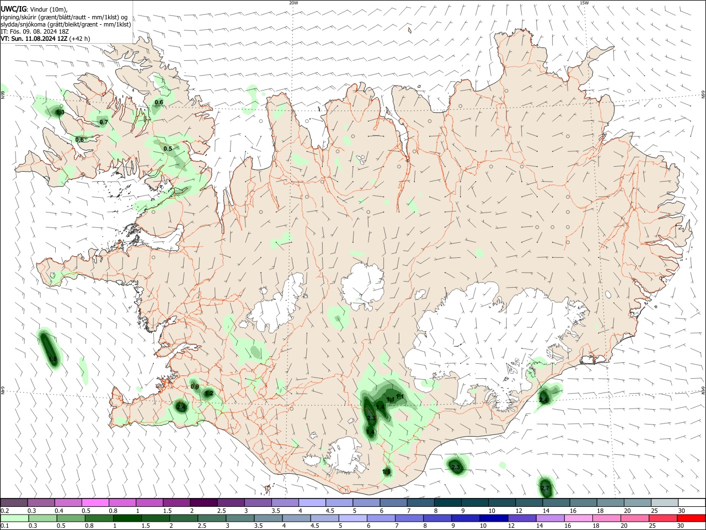Click the 0.5 precipitation value on the Westfjords map

[168, 149]
